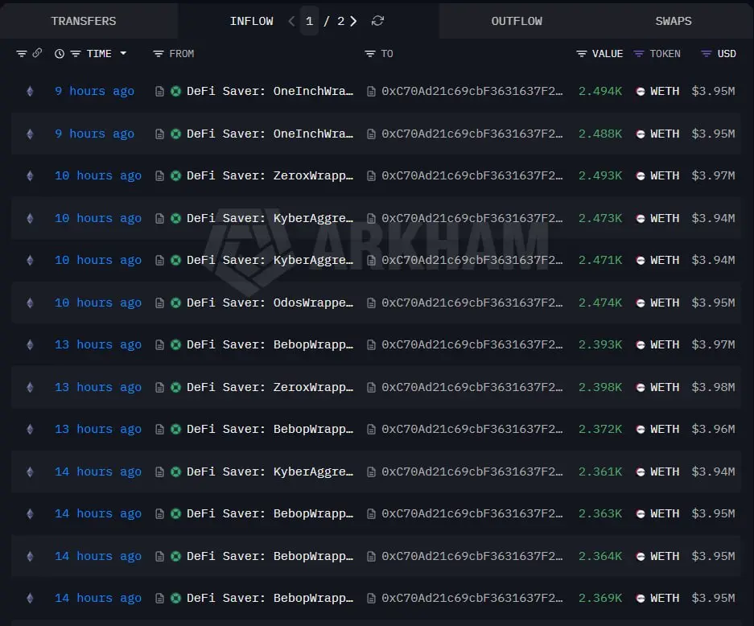Open the SWAPS tab
Image resolution: width=754 pixels, height=626 pixels.
tap(674, 21)
